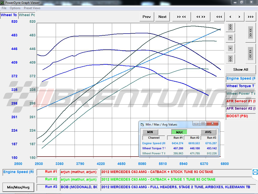Click the wheel torque value 493.142

212,148
